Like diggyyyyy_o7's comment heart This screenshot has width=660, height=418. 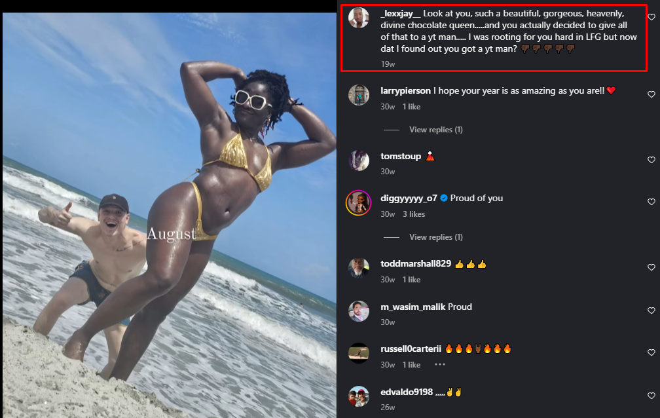pos(651,202)
